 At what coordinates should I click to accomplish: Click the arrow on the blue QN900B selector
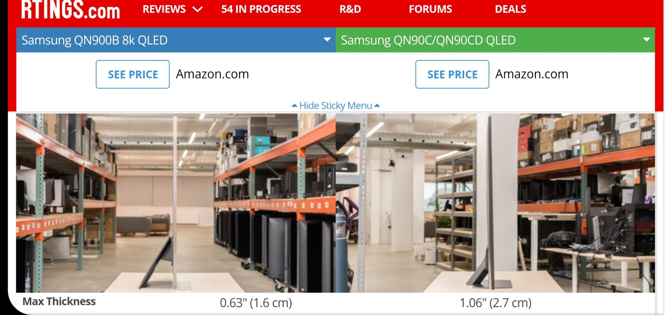[x=327, y=40]
